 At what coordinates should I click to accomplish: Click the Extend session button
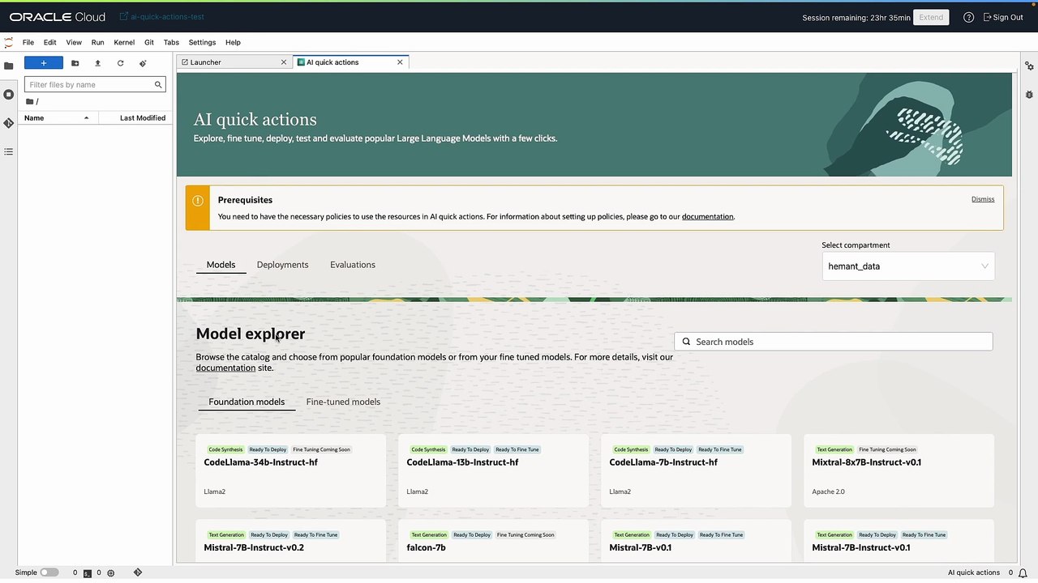(x=931, y=17)
